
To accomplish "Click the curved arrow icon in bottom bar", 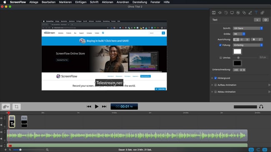I will (x=258, y=150).
